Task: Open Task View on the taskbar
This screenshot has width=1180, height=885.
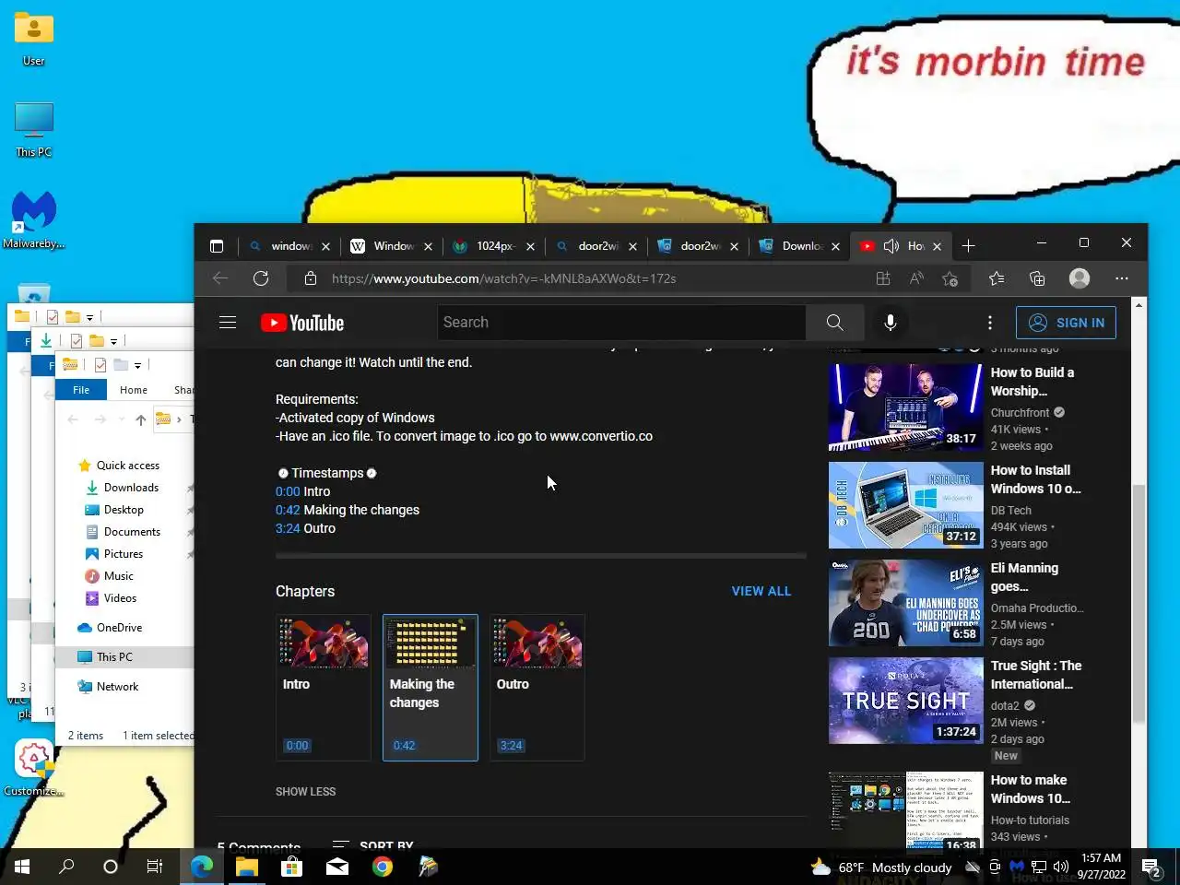Action: (155, 867)
